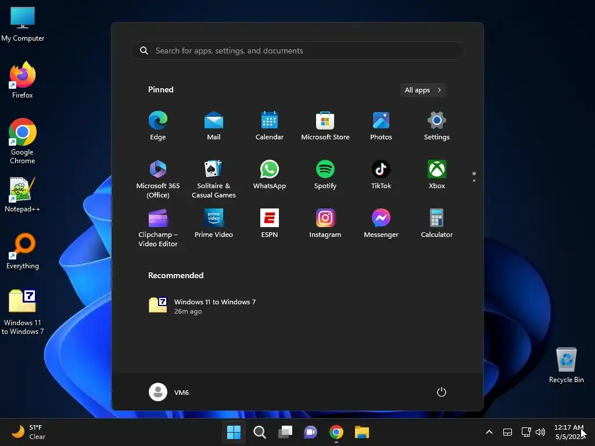Open the Edge pinned app
The height and width of the screenshot is (446, 595).
pos(158,126)
